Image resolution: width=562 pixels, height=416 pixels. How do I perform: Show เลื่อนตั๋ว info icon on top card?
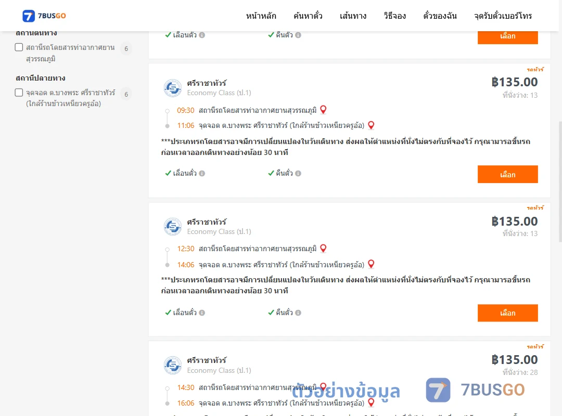coord(202,35)
